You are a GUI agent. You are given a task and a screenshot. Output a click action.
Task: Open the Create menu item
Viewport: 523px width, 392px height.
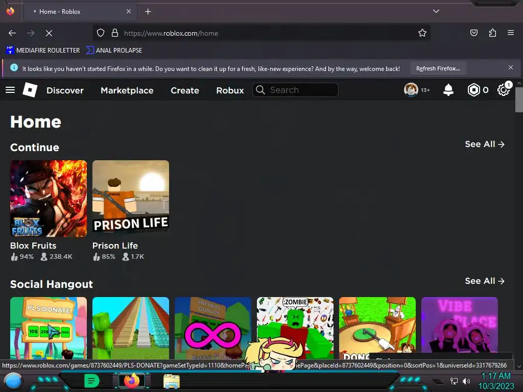(185, 90)
